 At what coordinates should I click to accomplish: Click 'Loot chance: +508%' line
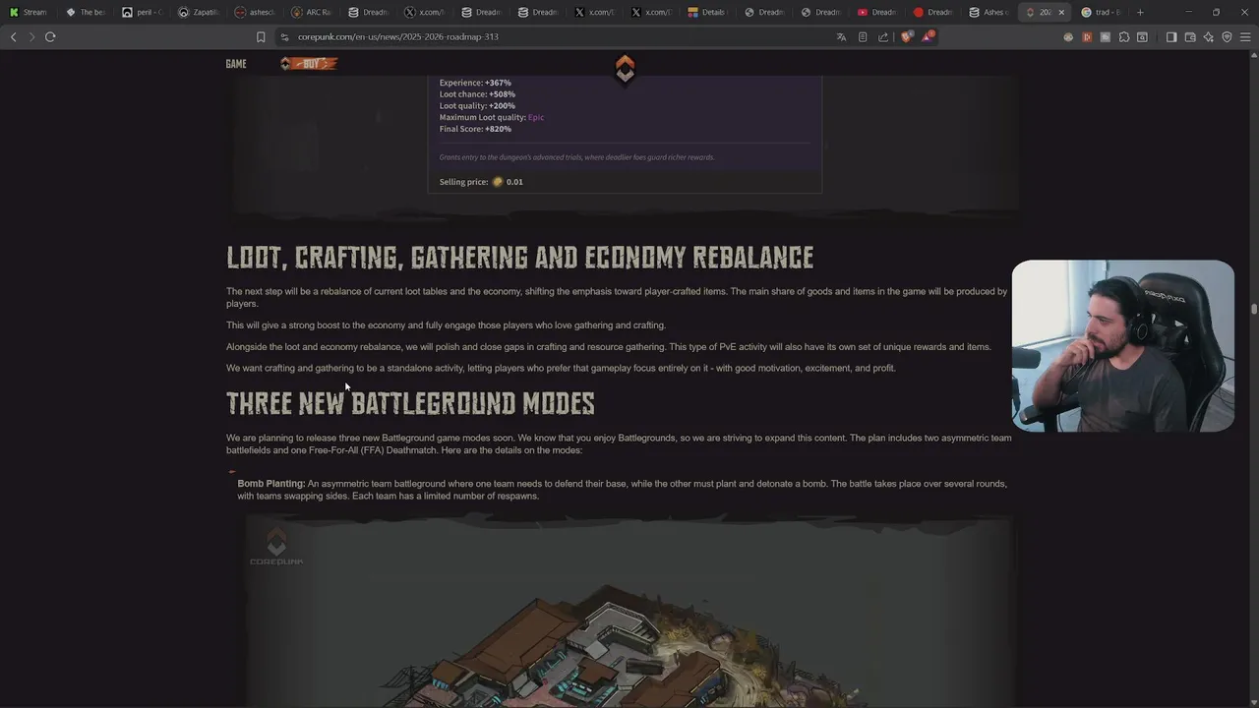pos(477,94)
